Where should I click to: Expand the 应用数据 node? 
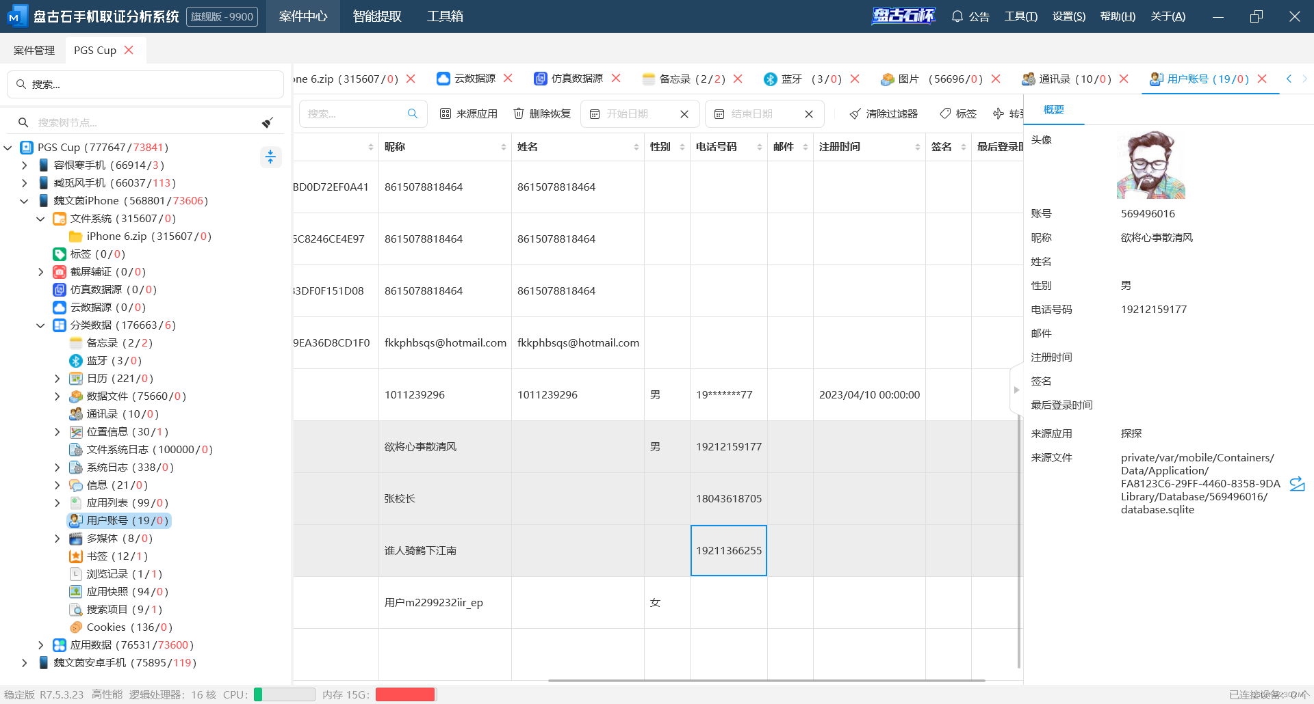click(41, 645)
